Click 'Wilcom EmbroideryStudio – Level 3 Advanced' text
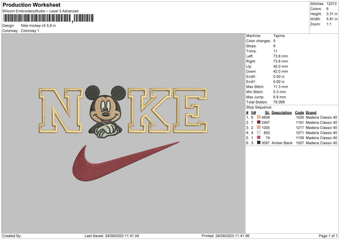This screenshot has height=240, width=340. [40, 11]
